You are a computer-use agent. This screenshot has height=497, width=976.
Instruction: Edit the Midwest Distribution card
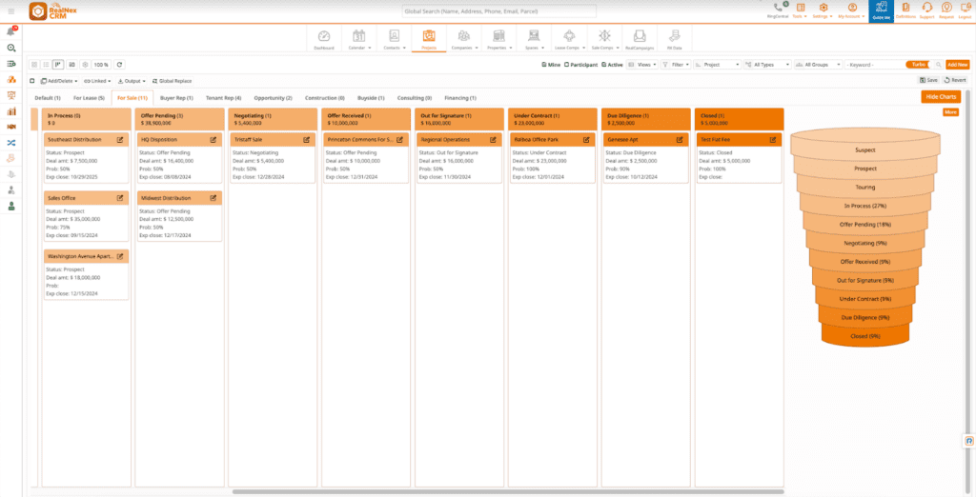point(213,198)
